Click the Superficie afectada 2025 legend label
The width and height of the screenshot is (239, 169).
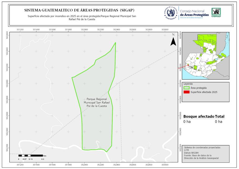click(204, 92)
